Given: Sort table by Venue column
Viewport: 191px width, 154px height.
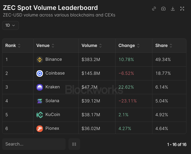Looking at the screenshot, I should pos(53,46).
